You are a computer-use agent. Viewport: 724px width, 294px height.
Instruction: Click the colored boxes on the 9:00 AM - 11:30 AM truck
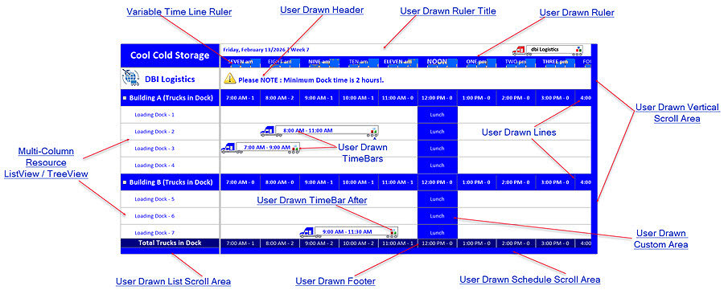click(393, 231)
